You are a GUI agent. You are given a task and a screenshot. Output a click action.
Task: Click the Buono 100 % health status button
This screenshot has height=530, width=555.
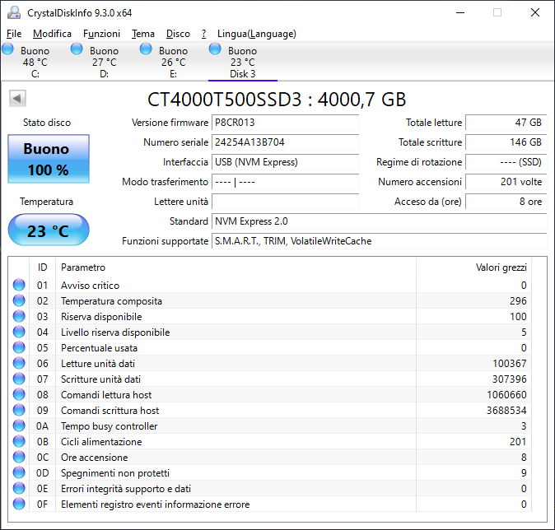pyautogui.click(x=49, y=159)
